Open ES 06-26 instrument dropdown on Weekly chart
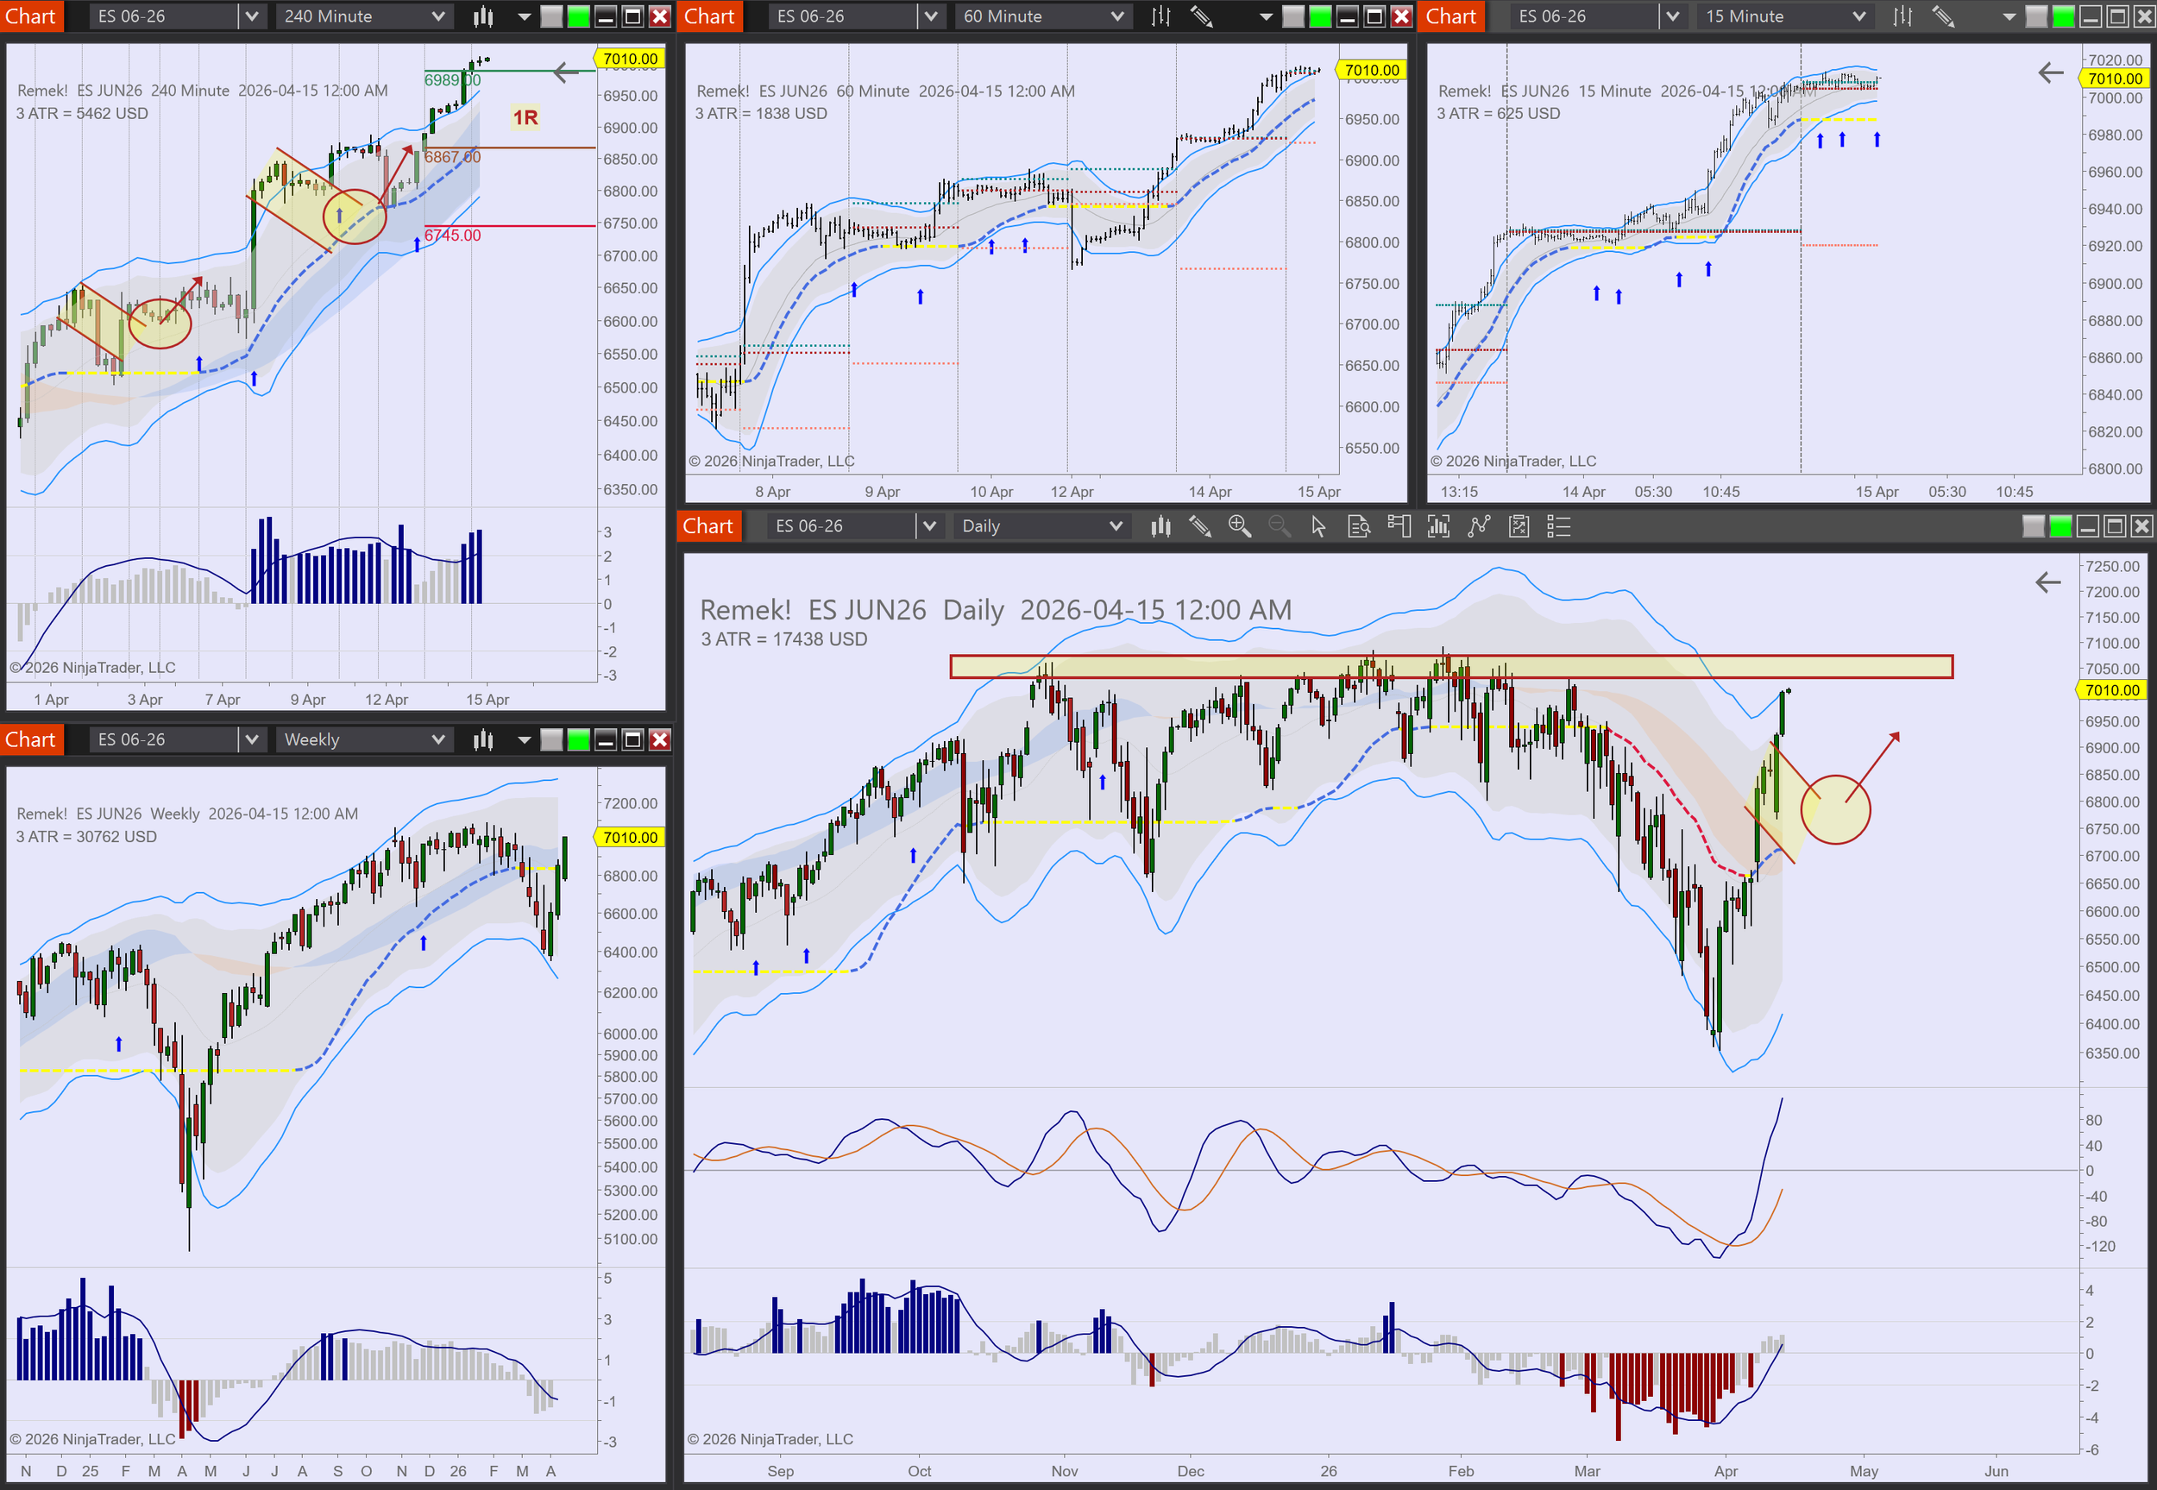Image resolution: width=2157 pixels, height=1490 pixels. [251, 739]
